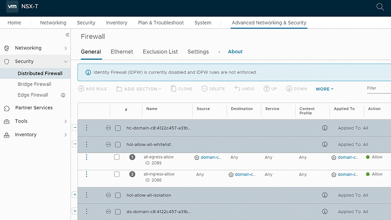Open the Add Section dropdown
391x220 pixels.
pos(139,89)
